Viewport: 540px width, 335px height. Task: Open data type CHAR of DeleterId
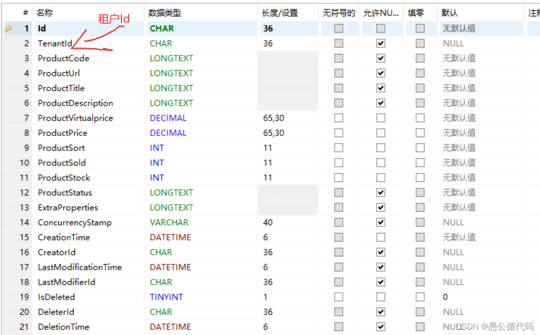coord(161,312)
